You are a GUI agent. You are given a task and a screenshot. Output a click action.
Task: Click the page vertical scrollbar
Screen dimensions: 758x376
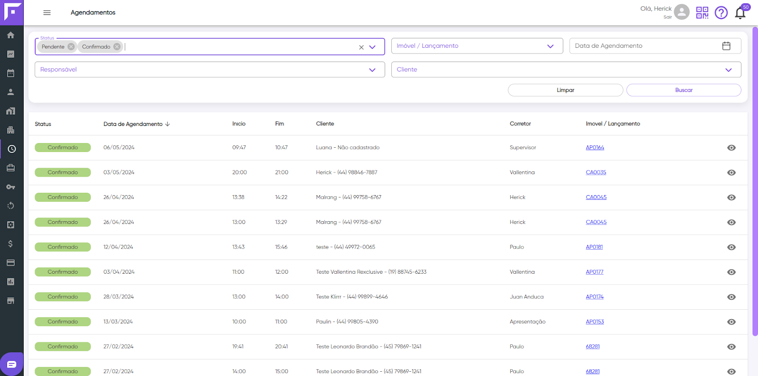755,181
